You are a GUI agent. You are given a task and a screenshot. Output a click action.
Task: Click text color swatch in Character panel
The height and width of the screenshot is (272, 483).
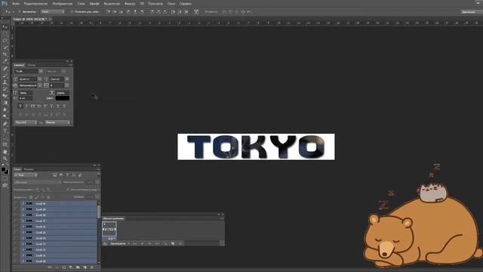pos(63,98)
